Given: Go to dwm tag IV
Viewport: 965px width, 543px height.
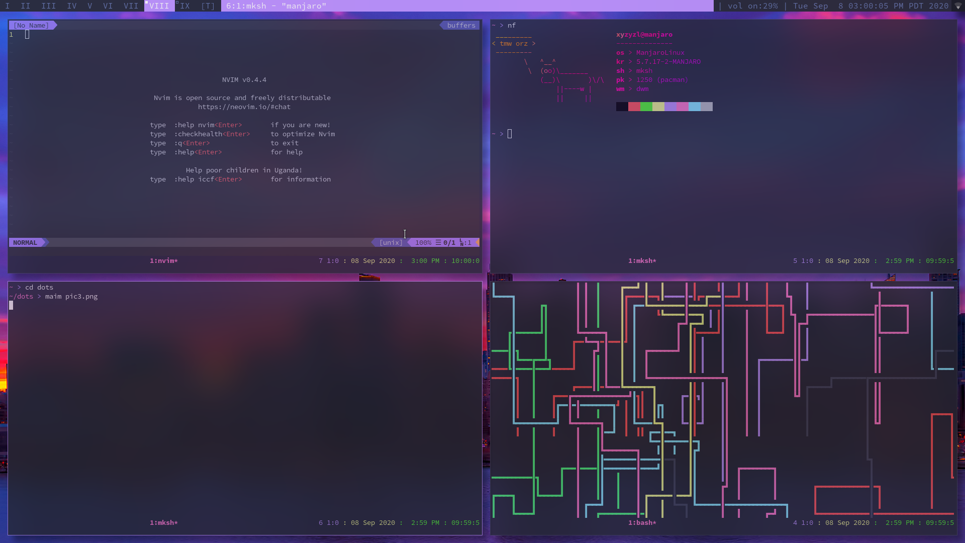Looking at the screenshot, I should pyautogui.click(x=72, y=6).
